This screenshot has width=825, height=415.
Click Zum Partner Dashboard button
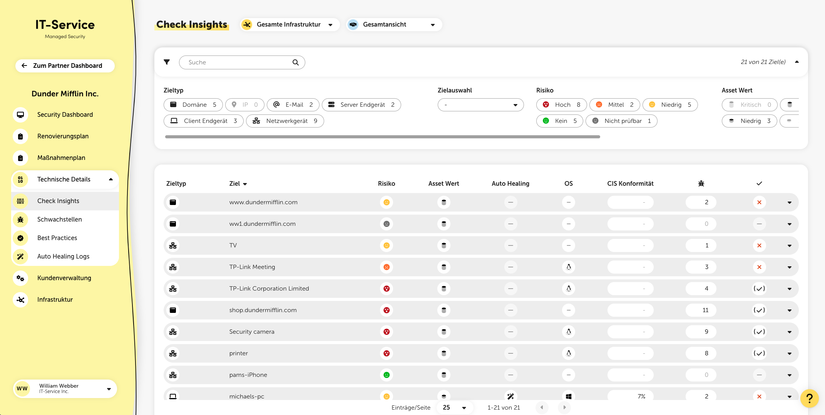pyautogui.click(x=65, y=66)
